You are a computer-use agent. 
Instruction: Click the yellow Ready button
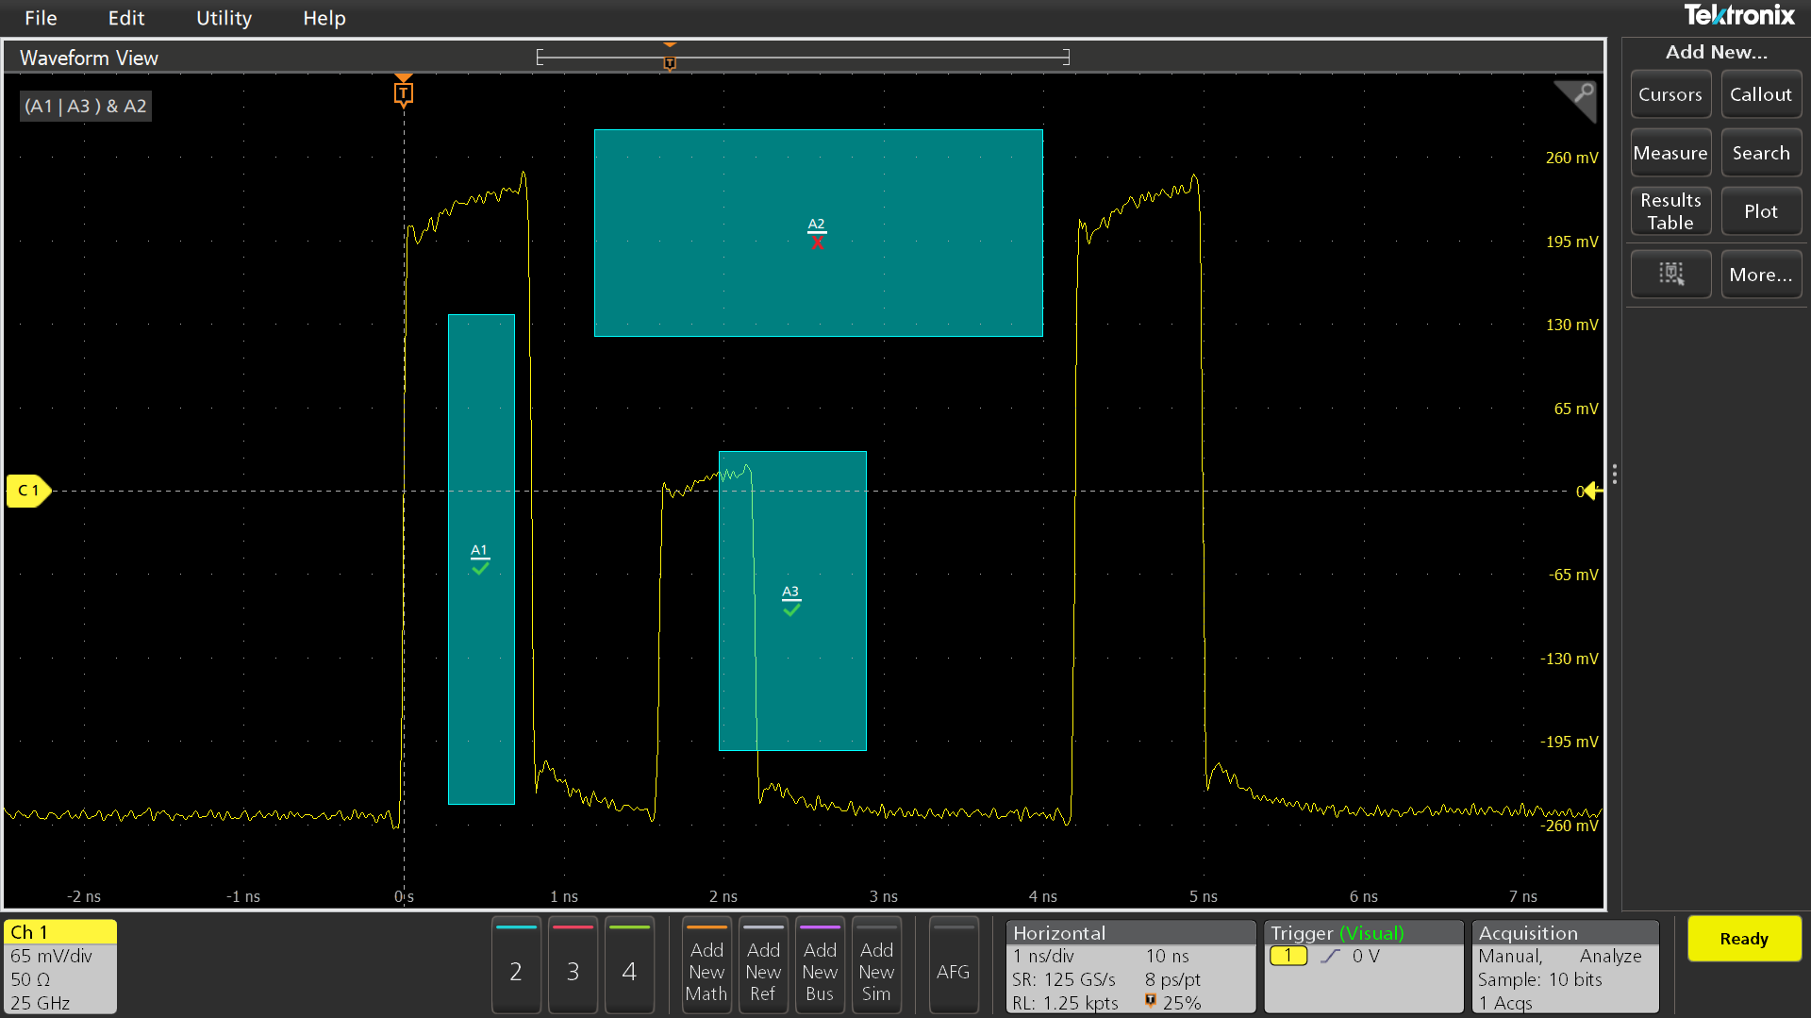(x=1744, y=939)
